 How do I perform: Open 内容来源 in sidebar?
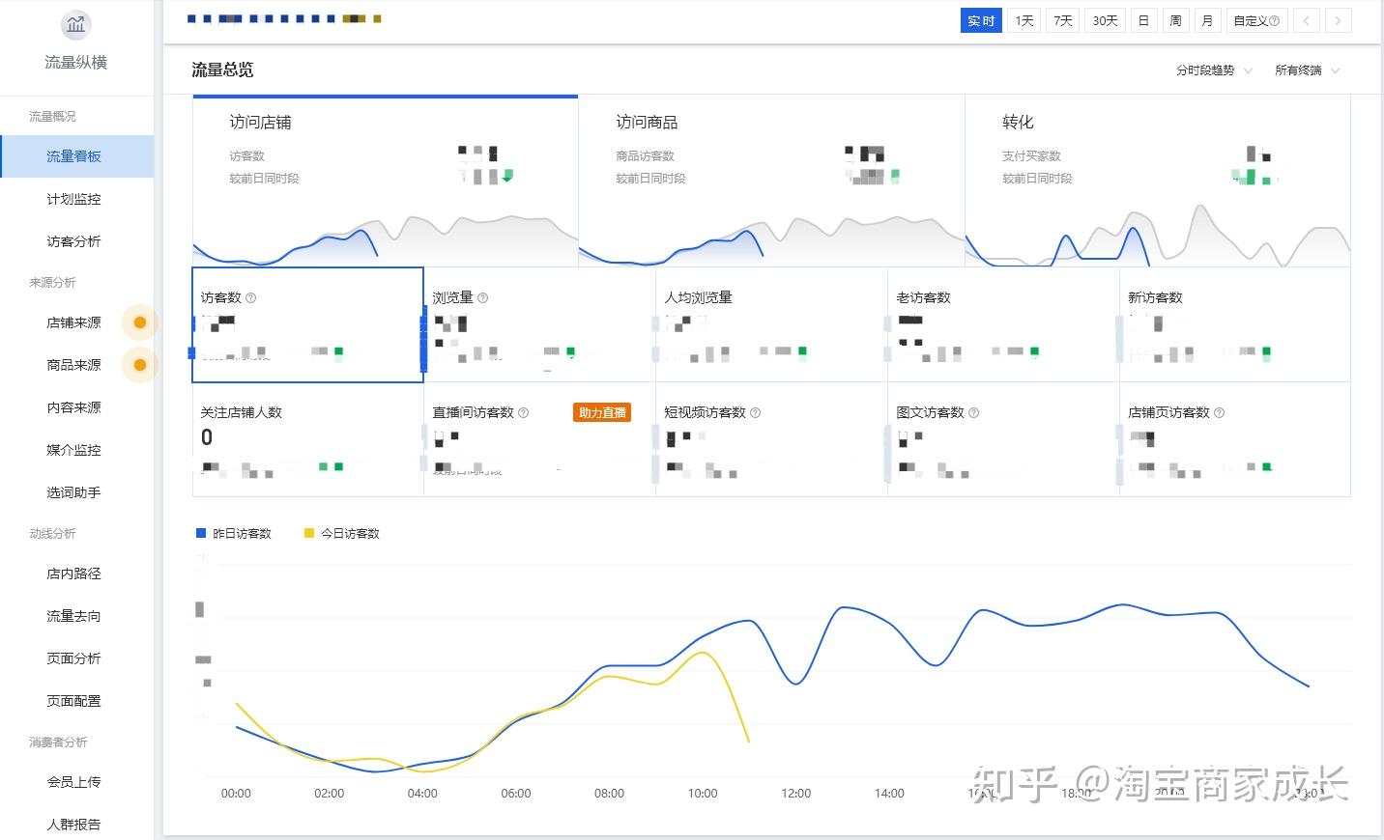[76, 407]
